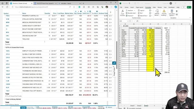Open Defined Names menu
This screenshot has height=109, width=194.
pos(157,13)
